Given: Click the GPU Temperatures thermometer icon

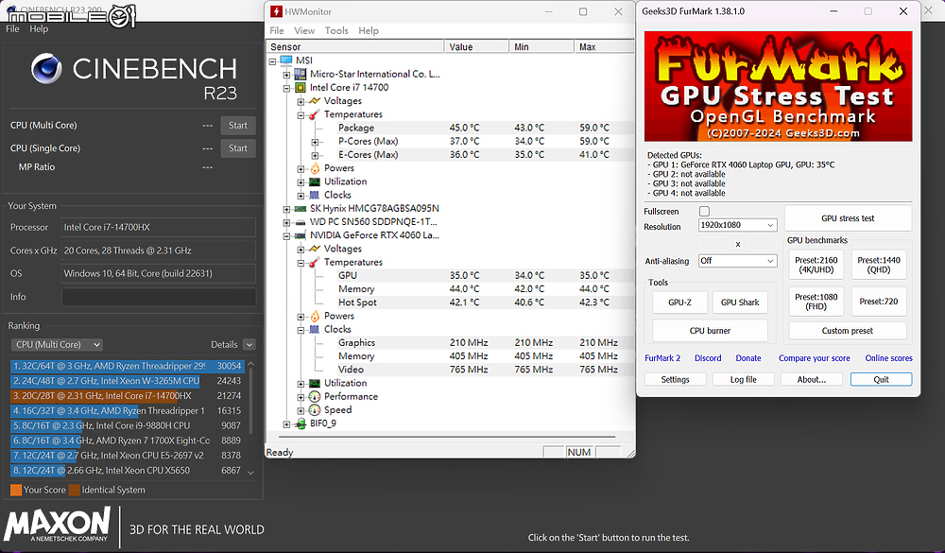Looking at the screenshot, I should (314, 263).
